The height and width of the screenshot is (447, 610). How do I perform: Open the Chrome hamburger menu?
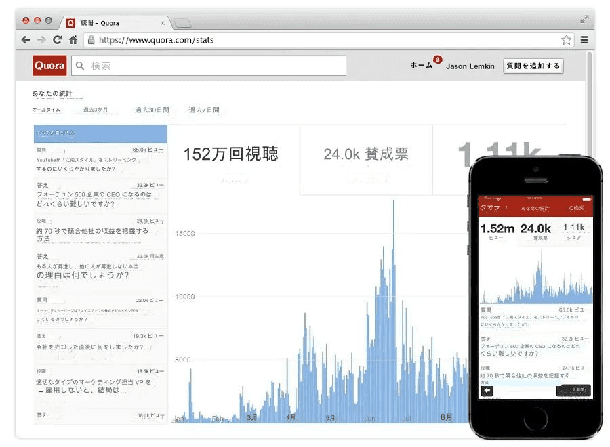coord(584,40)
